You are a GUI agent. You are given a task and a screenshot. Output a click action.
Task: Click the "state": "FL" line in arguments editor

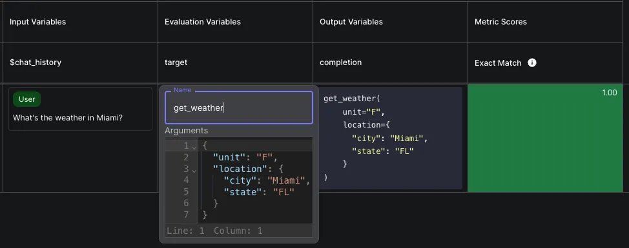point(259,192)
